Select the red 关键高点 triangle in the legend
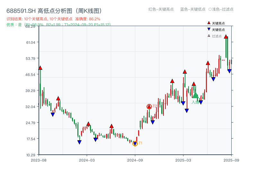The width and height of the screenshot is (257, 193). coord(208,23)
